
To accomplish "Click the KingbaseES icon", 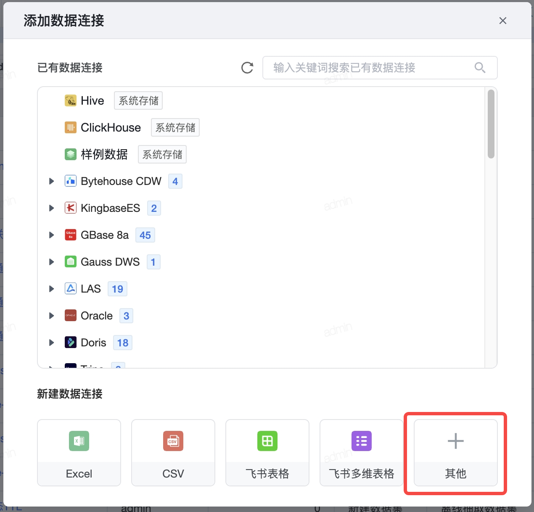I will click(x=71, y=208).
